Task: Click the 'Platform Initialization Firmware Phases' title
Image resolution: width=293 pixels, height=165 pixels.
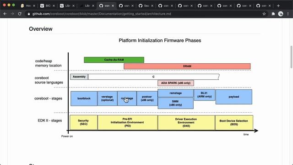Action: pos(160,40)
